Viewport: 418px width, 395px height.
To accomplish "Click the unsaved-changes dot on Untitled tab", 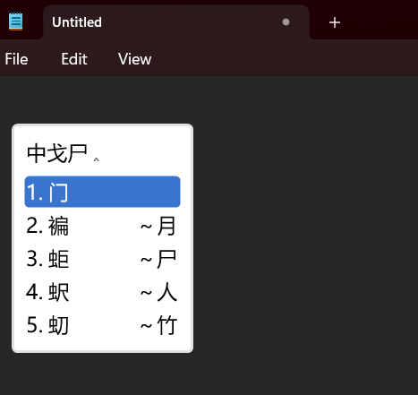I will click(x=286, y=22).
